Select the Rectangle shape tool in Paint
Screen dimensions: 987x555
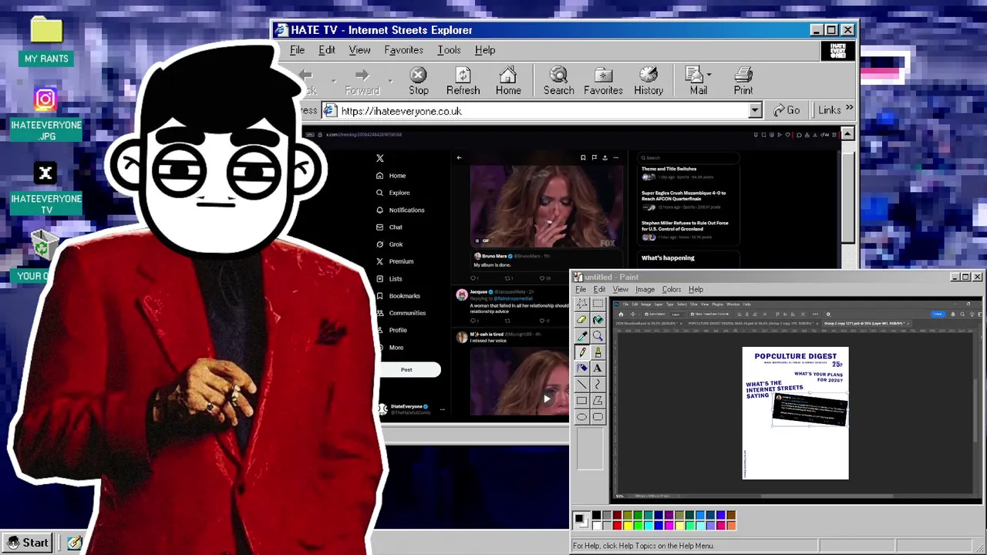click(x=581, y=401)
